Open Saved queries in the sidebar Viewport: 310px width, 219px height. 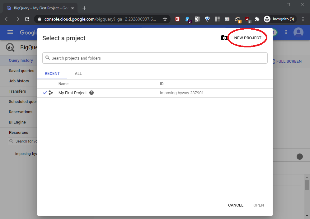coord(21,71)
